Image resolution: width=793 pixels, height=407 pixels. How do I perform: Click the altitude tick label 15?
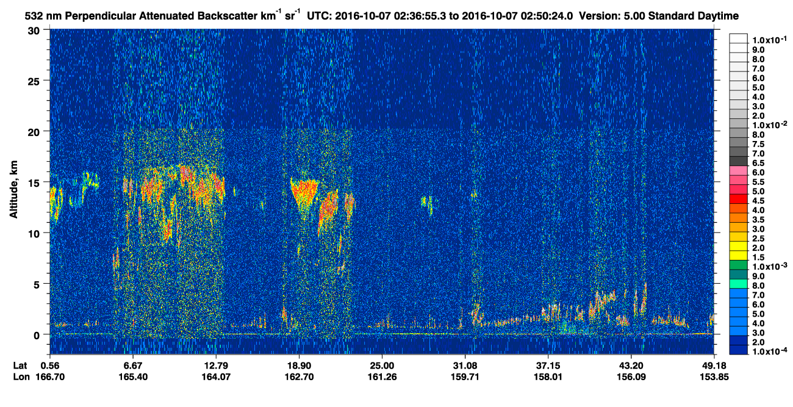click(35, 182)
